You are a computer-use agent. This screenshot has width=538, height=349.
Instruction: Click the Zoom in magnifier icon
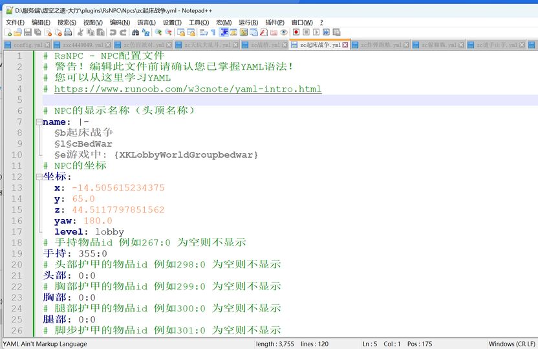(158, 32)
